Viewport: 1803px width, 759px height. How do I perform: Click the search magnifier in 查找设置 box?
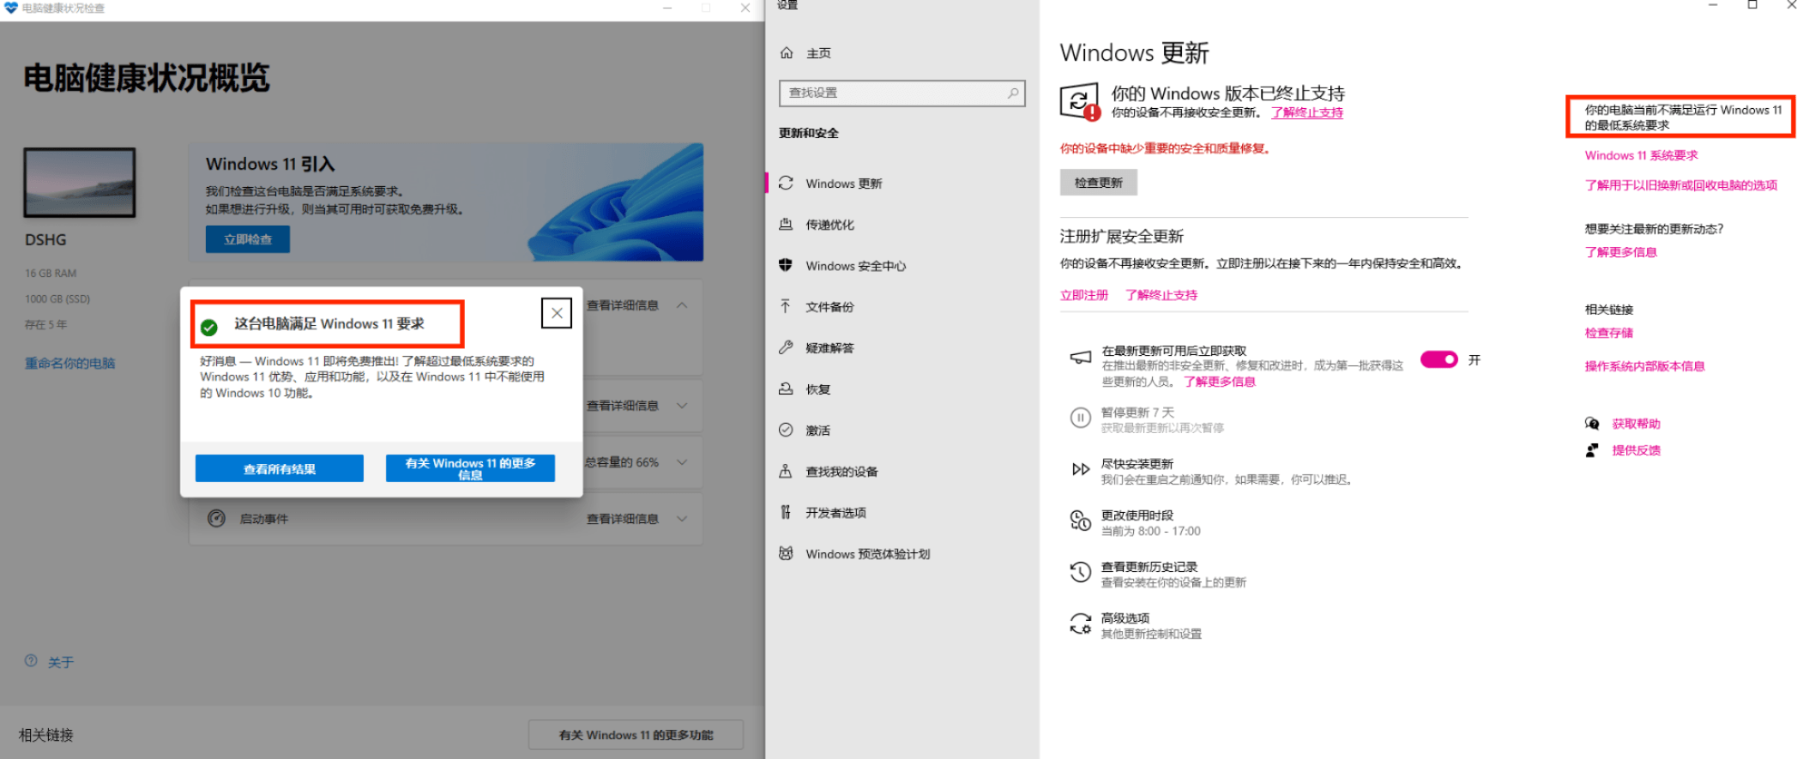(x=1013, y=93)
